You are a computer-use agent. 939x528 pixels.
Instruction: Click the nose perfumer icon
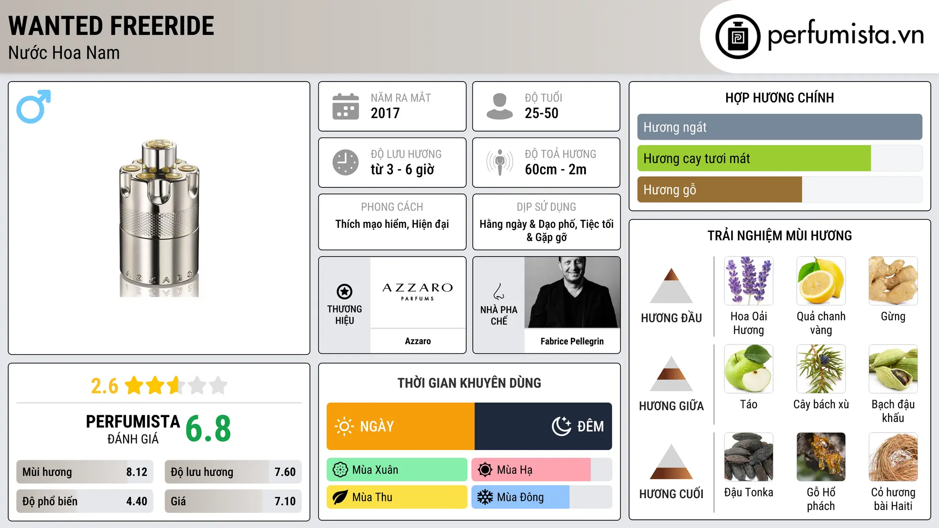[499, 291]
